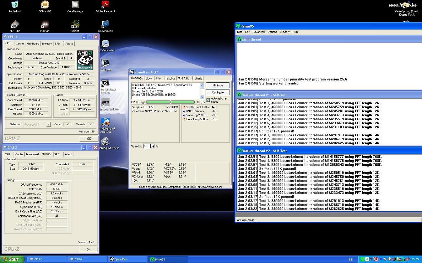
Task: Click the SpeedFan Configure button
Action: pyautogui.click(x=218, y=93)
